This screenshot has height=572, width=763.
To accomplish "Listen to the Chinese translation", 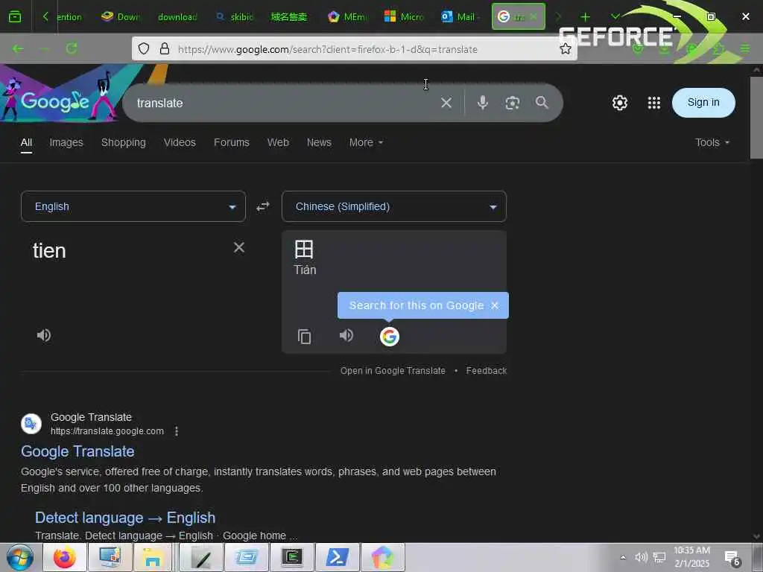I will pos(346,335).
